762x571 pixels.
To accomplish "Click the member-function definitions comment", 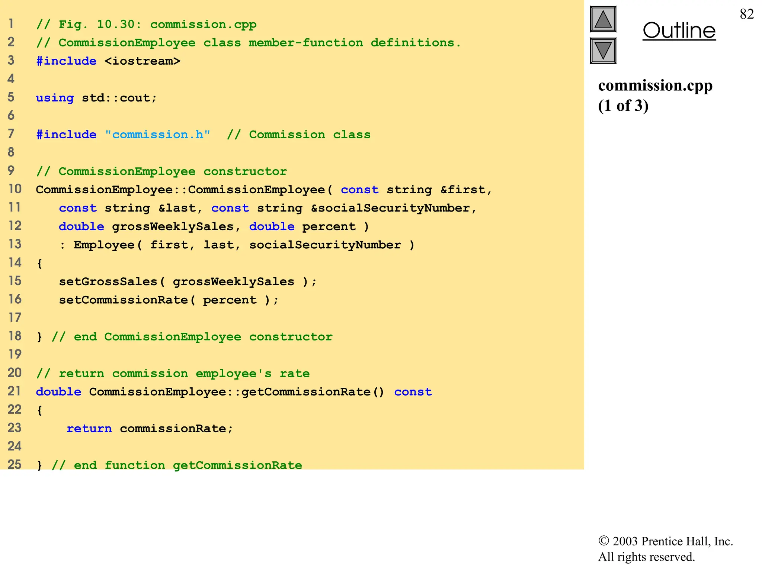I will coord(248,43).
